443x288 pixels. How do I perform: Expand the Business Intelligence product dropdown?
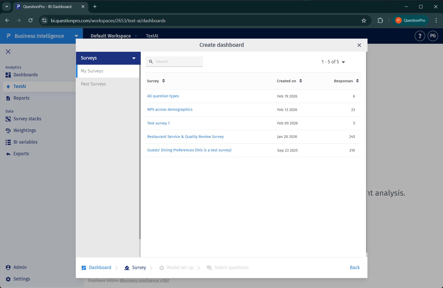pos(76,36)
